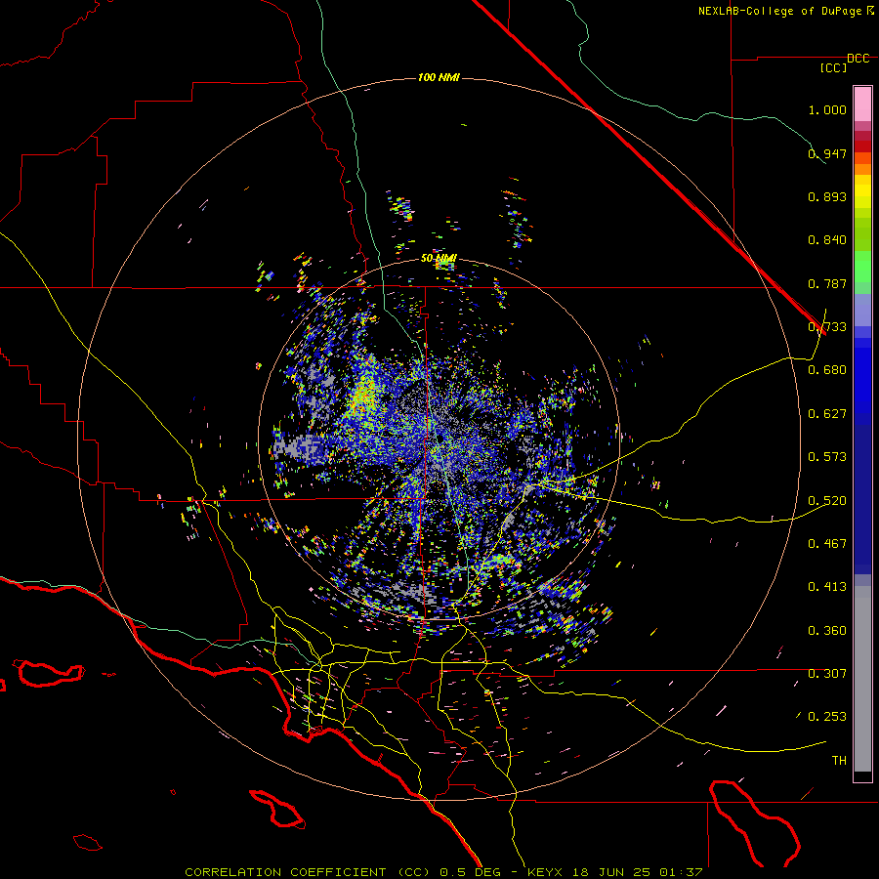879x879 pixels.
Task: Click the 0.5 DEG elevation text
Action: click(x=471, y=872)
